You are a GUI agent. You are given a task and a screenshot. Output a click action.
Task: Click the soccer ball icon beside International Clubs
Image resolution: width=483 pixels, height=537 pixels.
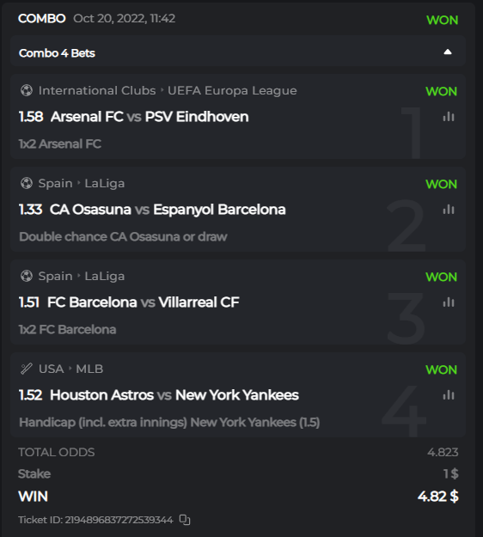[x=27, y=90]
